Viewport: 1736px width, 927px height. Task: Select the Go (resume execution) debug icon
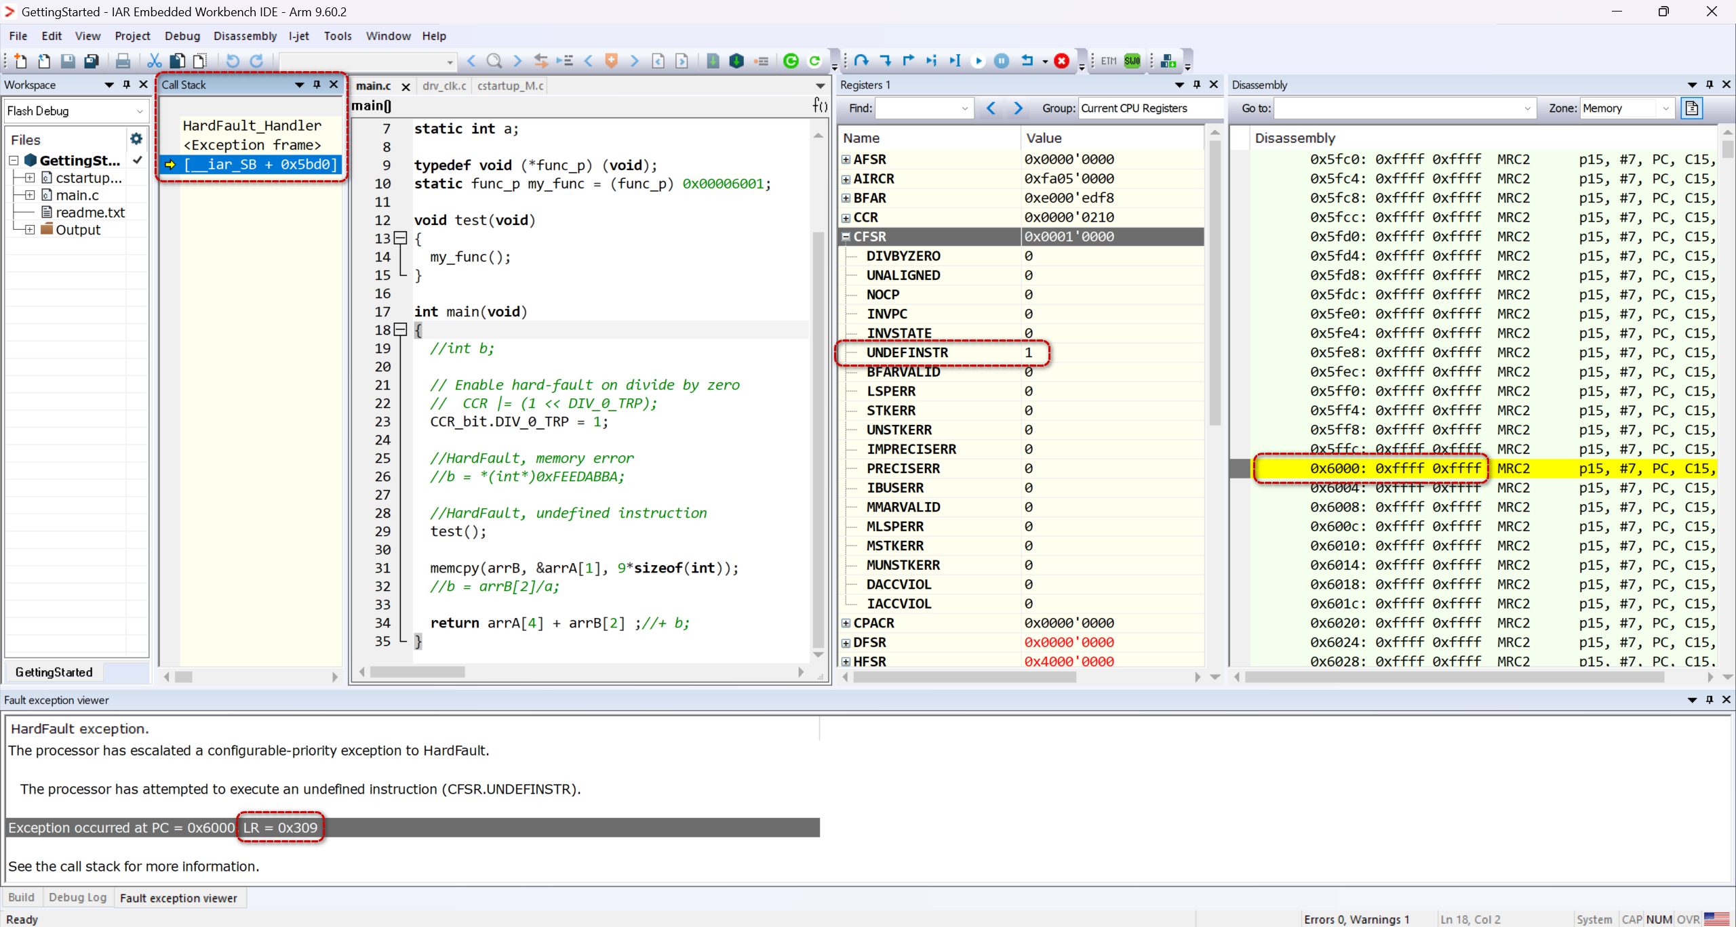coord(979,61)
